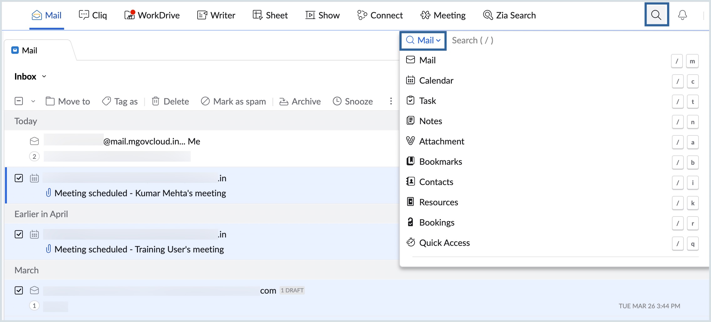The width and height of the screenshot is (711, 322).
Task: Click the 'm' shortcut key beside Mail
Action: [x=692, y=61]
